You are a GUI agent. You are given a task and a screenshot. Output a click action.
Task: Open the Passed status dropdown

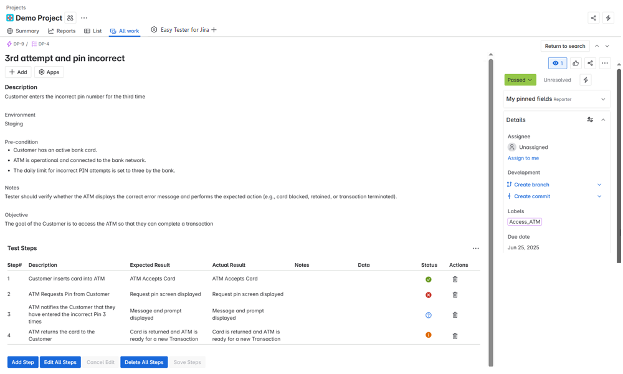tap(520, 80)
